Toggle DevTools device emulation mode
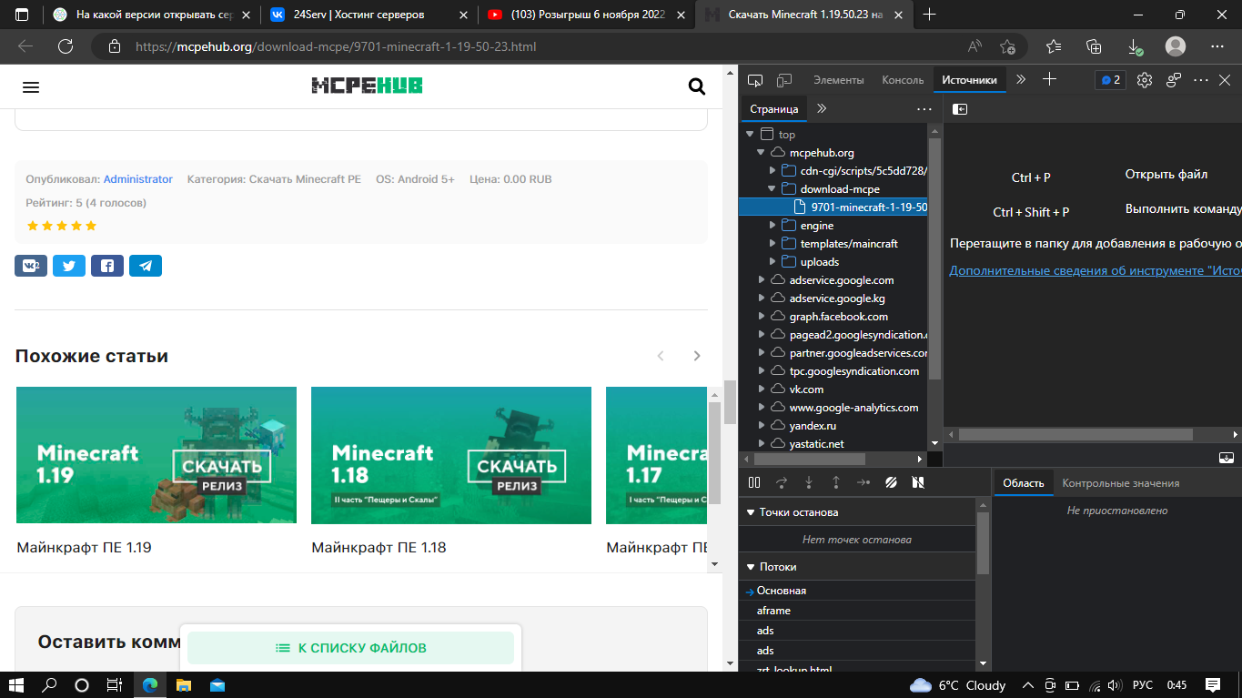This screenshot has width=1242, height=698. click(784, 80)
